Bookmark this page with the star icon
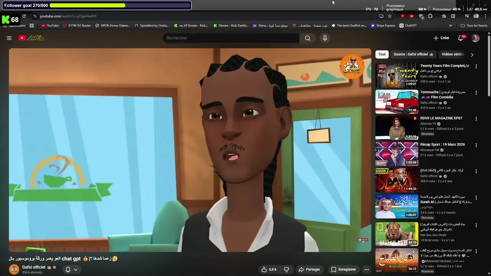491x276 pixels. [x=390, y=16]
